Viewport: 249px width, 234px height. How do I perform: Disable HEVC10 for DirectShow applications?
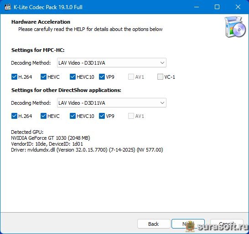pos(73,116)
